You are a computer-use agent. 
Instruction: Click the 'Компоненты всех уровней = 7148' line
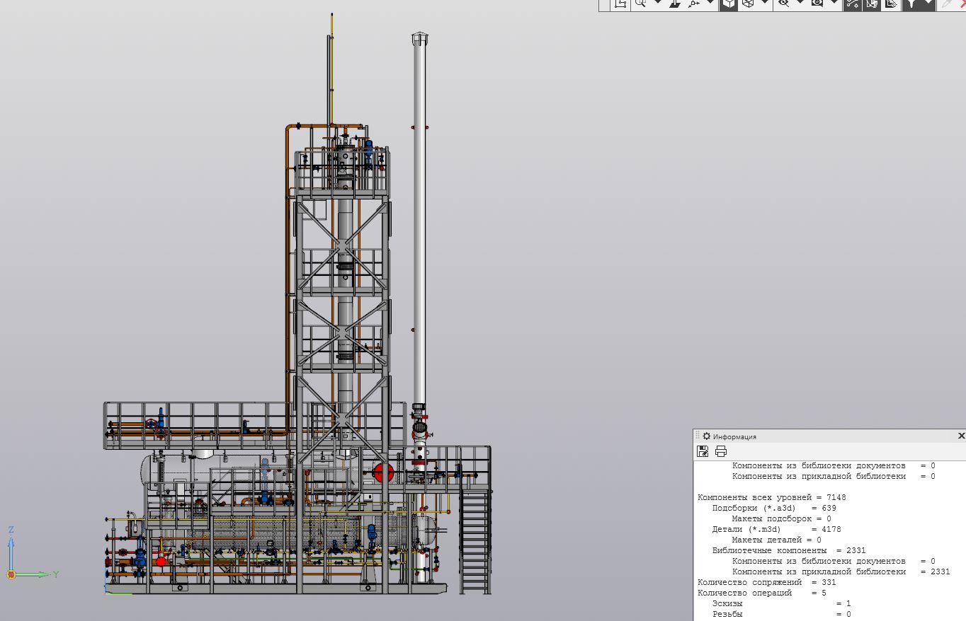771,497
